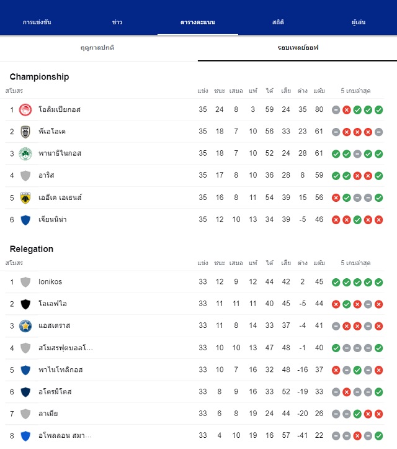
Task: Click the Panathinaikos green shamrock crest
Action: [x=25, y=154]
